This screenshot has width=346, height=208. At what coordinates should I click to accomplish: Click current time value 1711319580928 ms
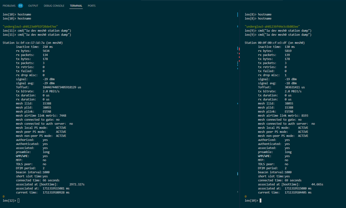coord(56,192)
